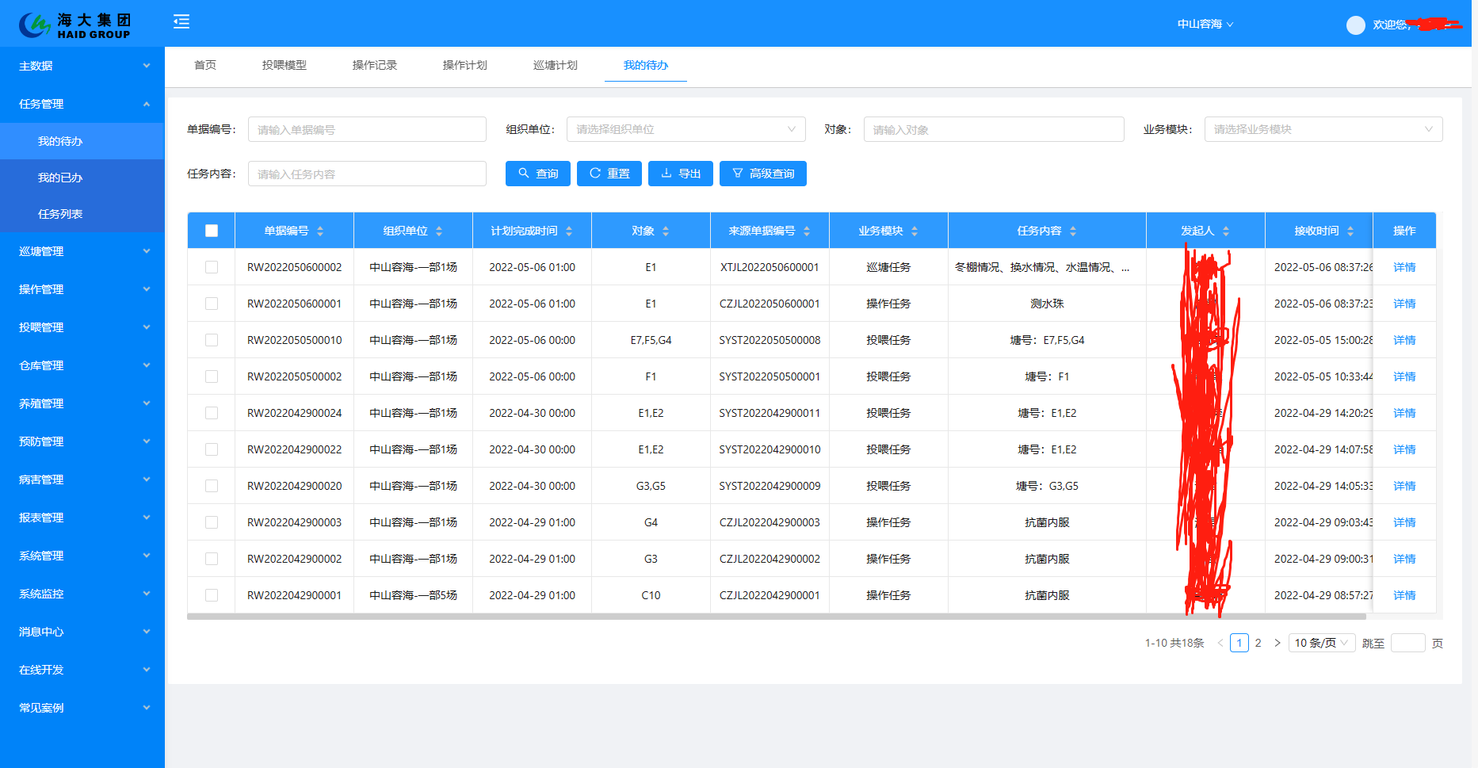Expand the 消息中心 sidebar menu

pos(82,632)
